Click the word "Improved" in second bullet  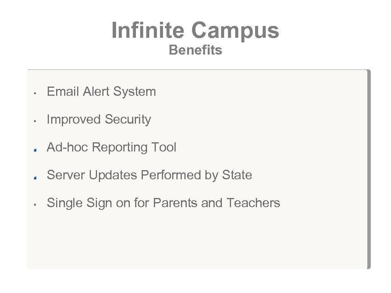(x=74, y=119)
